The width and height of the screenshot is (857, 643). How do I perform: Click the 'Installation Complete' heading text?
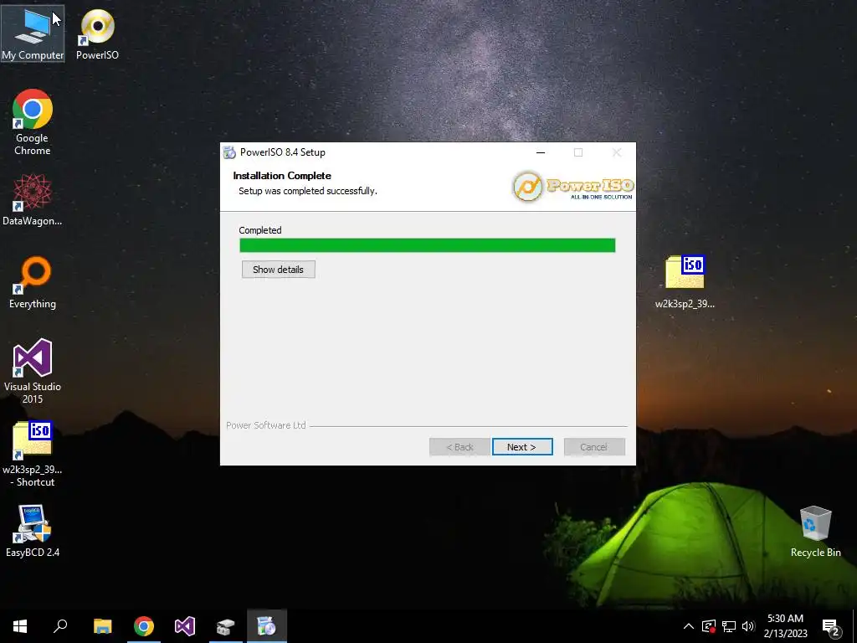click(x=282, y=176)
